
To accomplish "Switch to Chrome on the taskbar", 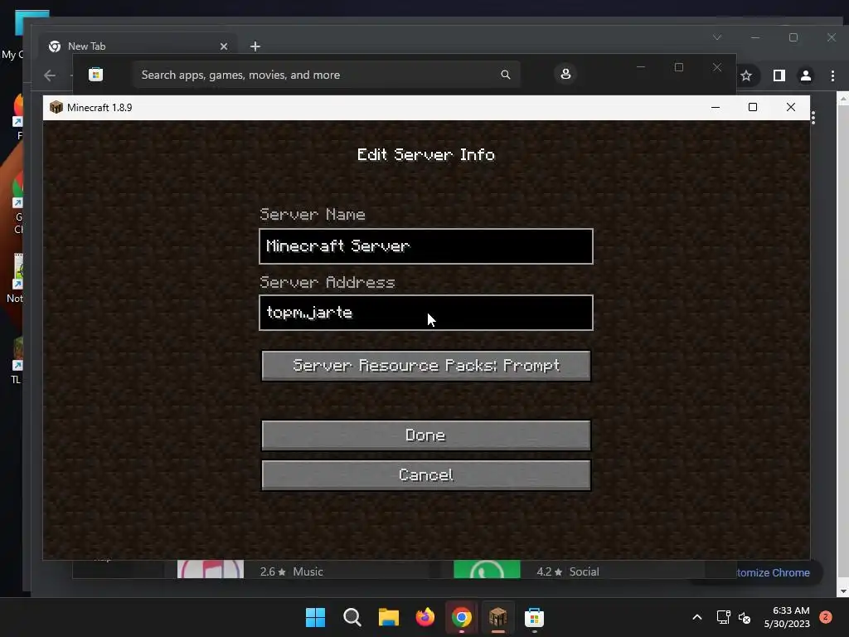I will tap(461, 617).
